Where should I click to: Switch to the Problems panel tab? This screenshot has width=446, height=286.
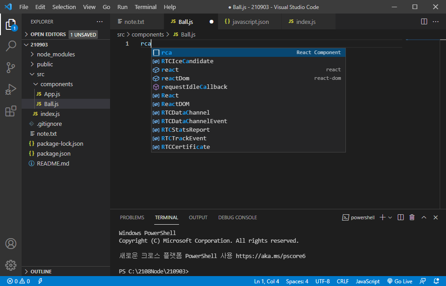point(132,217)
